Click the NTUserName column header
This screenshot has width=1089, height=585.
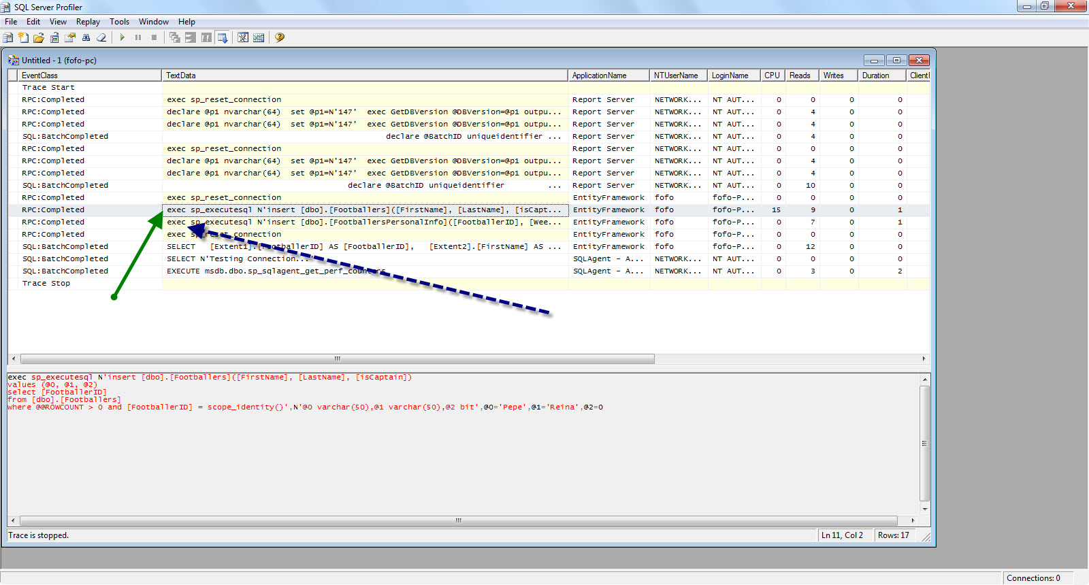click(x=679, y=76)
